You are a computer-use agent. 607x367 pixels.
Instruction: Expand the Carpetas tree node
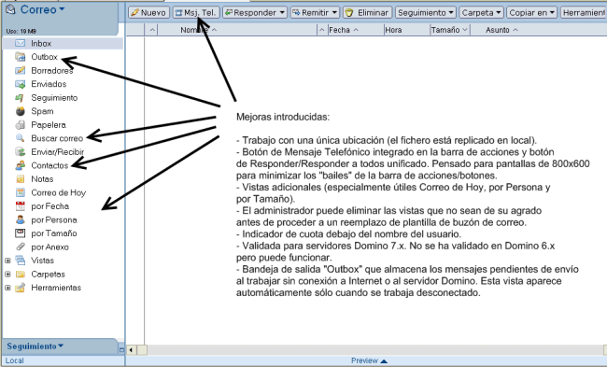coord(7,275)
